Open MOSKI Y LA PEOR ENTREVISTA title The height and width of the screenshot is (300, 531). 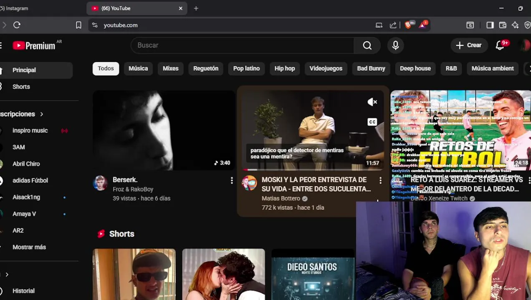316,184
